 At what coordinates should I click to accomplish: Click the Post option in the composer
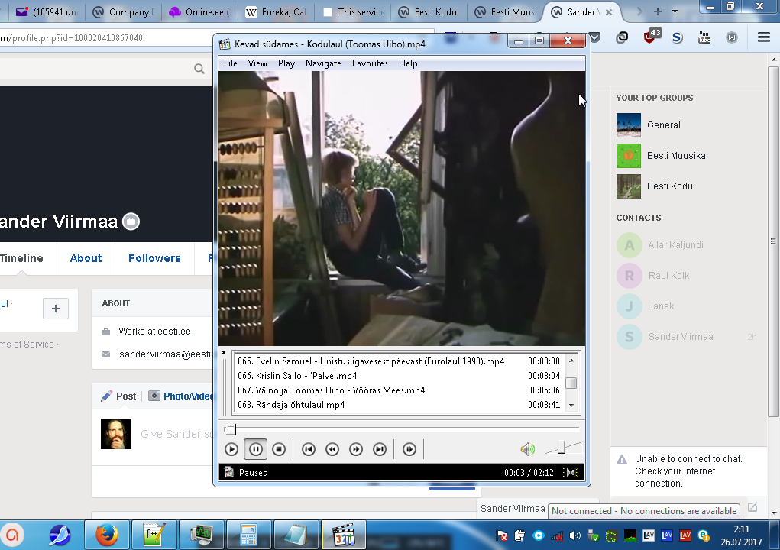[118, 396]
